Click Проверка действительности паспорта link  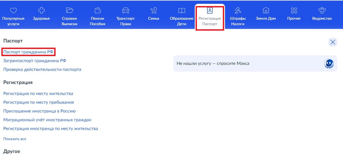pyautogui.click(x=42, y=69)
